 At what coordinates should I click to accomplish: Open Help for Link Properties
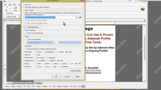coord(78,76)
